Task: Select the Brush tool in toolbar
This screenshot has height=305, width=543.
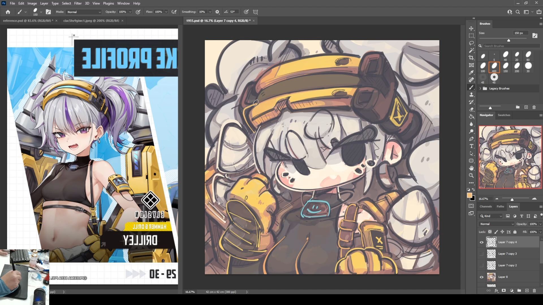Action: click(x=471, y=88)
